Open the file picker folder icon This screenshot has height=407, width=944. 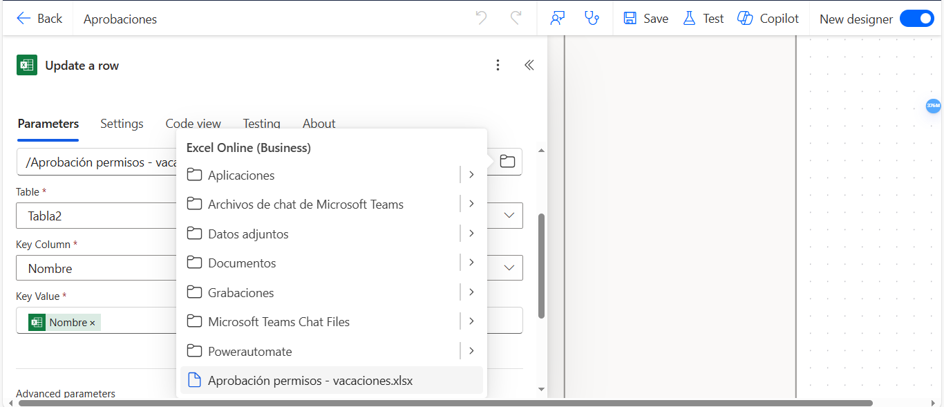click(508, 162)
